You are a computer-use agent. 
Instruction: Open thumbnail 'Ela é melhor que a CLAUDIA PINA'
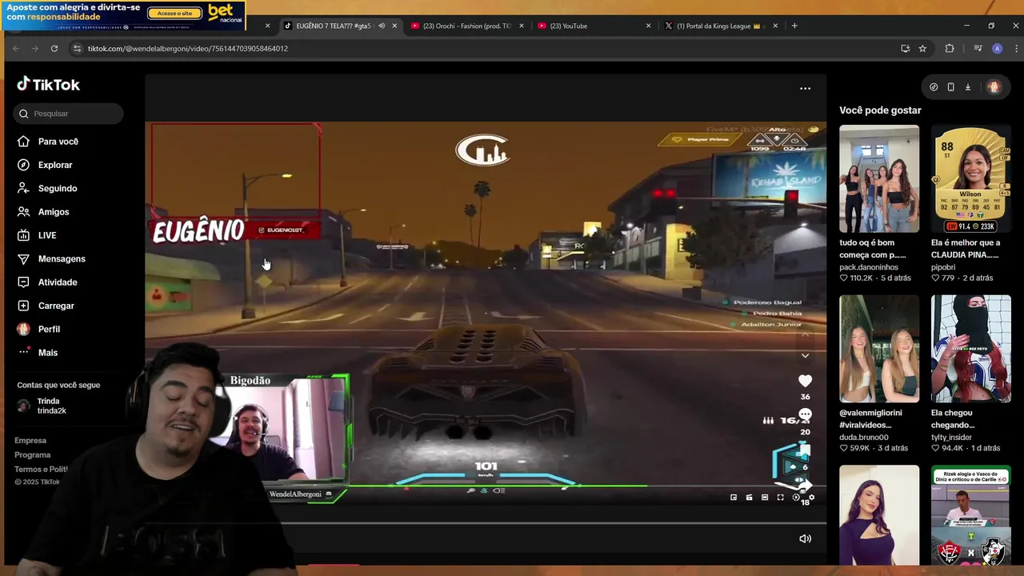click(971, 178)
